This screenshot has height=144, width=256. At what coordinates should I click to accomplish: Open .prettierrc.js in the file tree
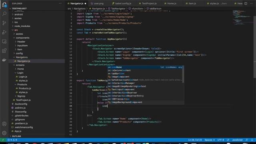click(21, 124)
